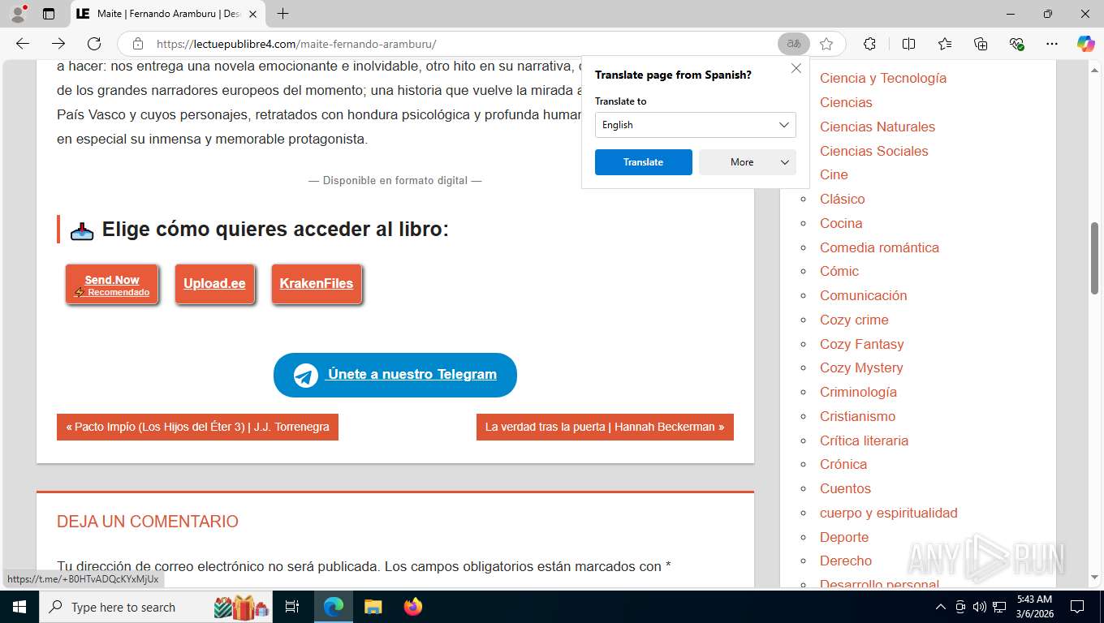
Task: Open the Cozy Fantasy category
Action: pos(862,344)
